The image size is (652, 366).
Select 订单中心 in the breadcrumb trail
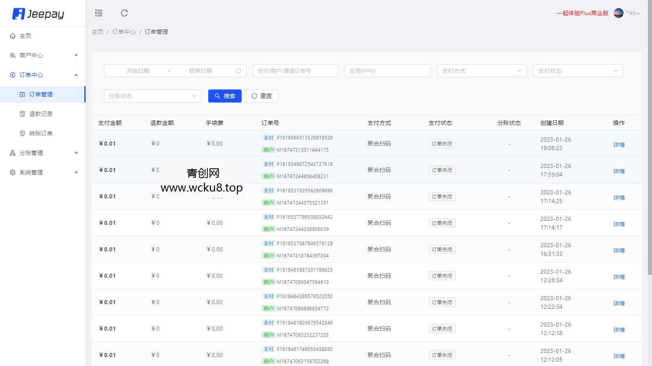tap(124, 31)
